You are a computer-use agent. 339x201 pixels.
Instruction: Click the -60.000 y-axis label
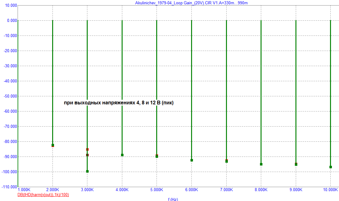pos(10,111)
